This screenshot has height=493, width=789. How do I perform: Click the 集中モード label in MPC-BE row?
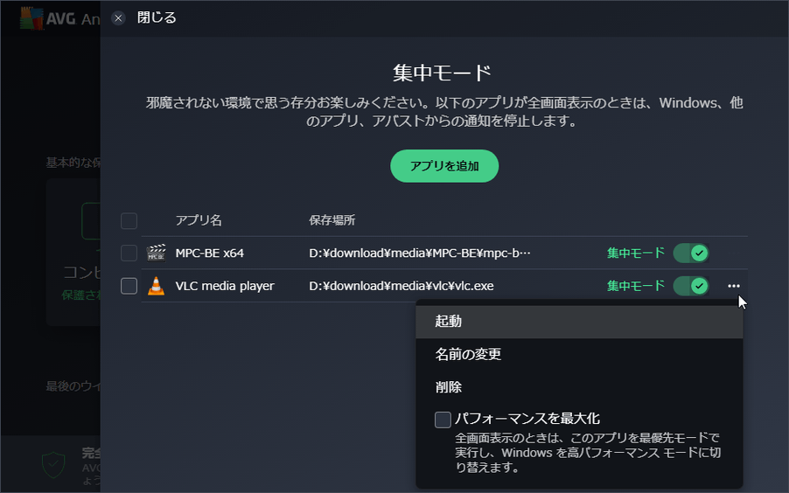coord(636,253)
